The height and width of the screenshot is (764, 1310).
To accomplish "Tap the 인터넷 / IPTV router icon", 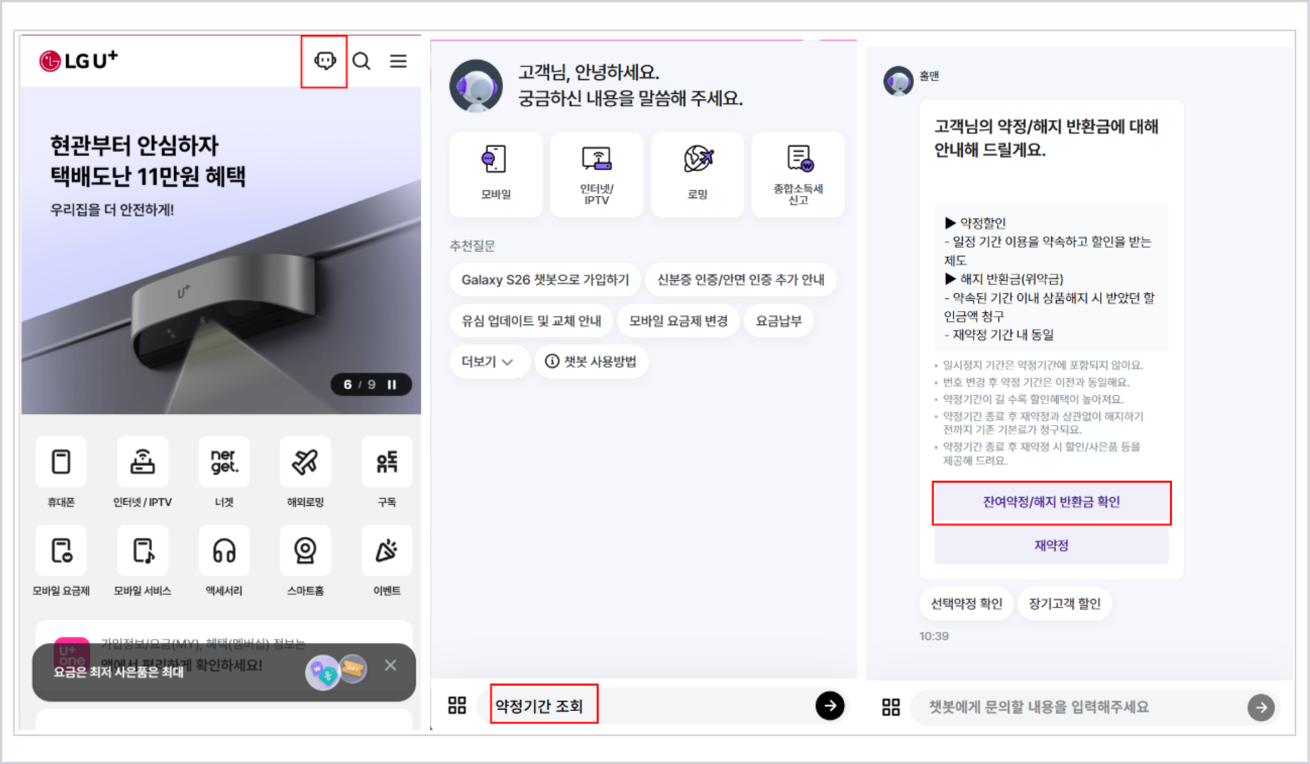I will (x=142, y=462).
